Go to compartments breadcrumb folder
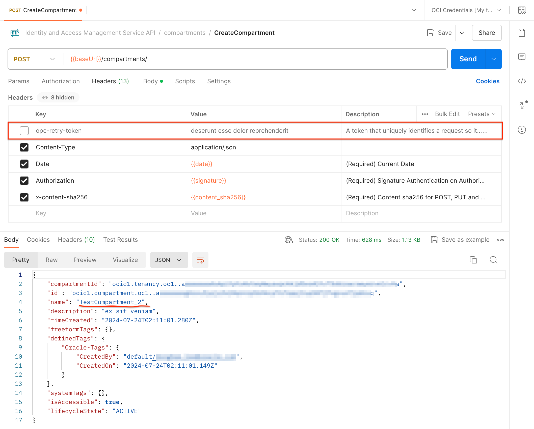Screen dimensions: 534x429 (185, 33)
